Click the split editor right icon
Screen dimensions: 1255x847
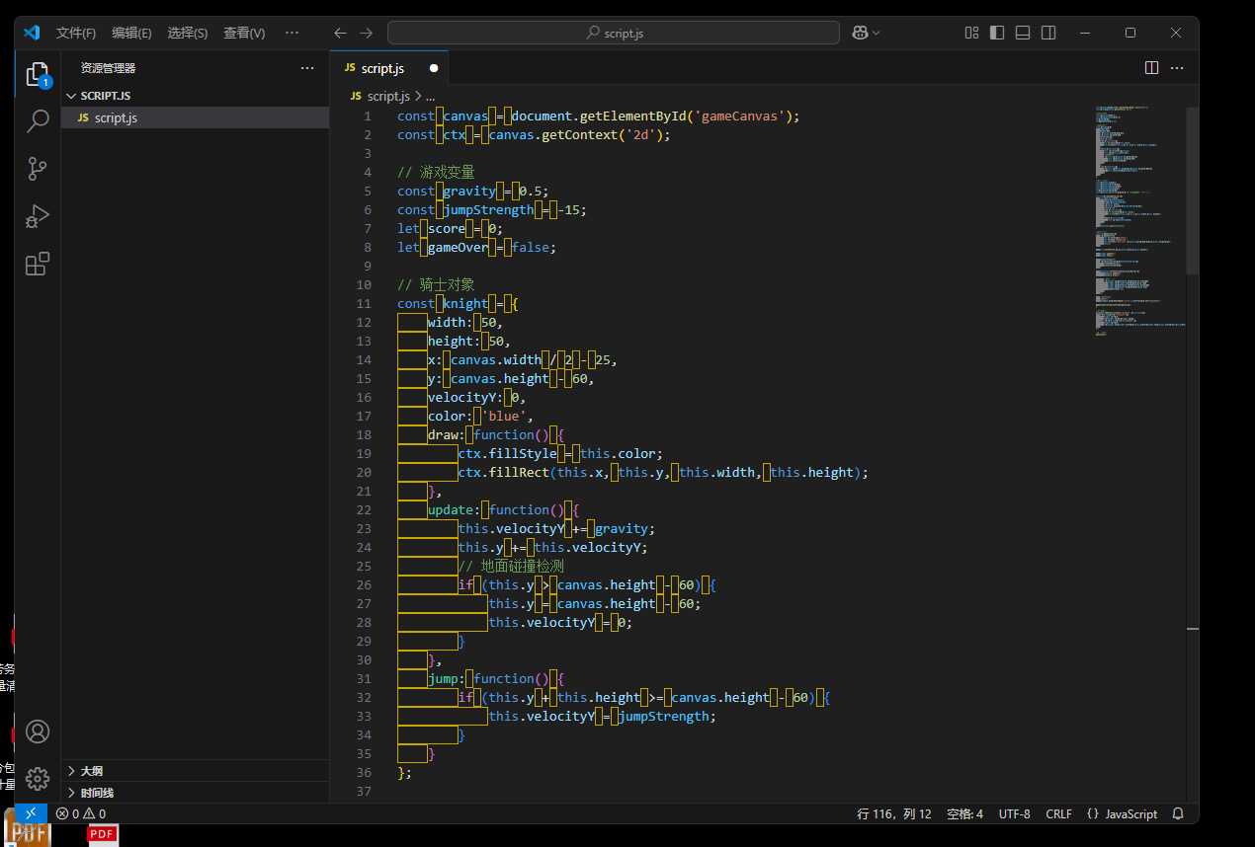tap(1151, 68)
